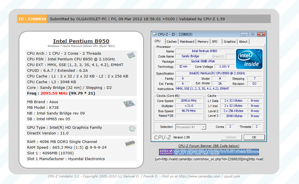Screen dimensions: 299x184
Task: Click the Threads count field
Action: tap(257, 126)
